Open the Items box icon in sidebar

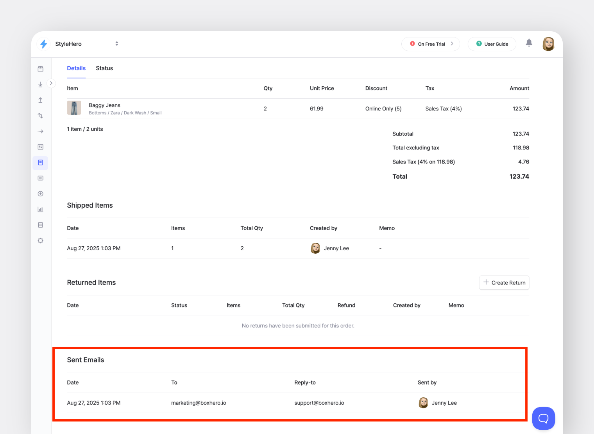(40, 68)
